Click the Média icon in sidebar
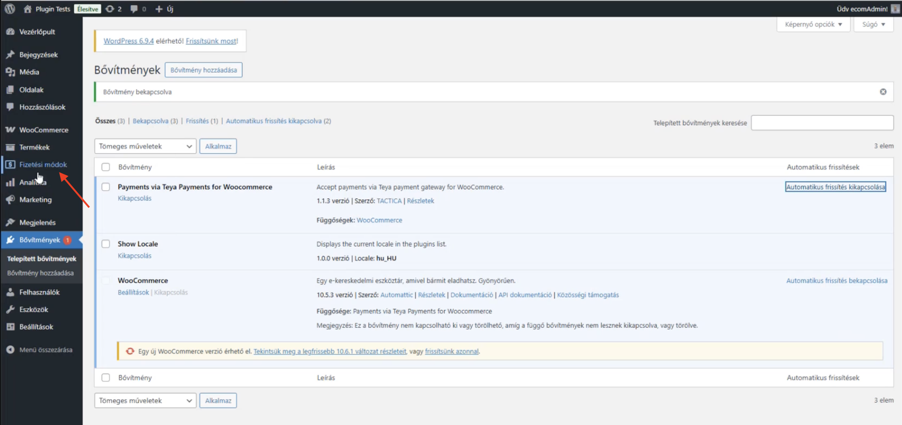902x425 pixels. 10,72
